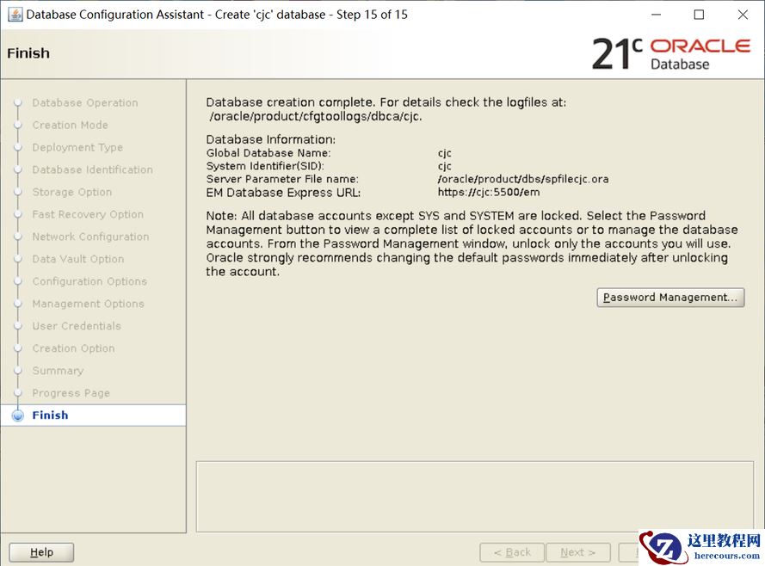Click the 'System Identifier(SID):' label
This screenshot has width=765, height=566.
click(x=265, y=166)
